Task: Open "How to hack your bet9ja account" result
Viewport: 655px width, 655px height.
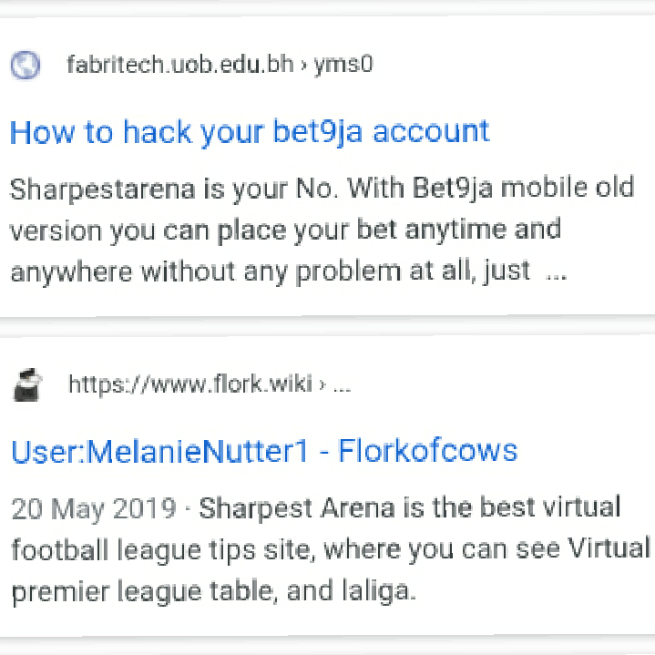Action: (250, 132)
